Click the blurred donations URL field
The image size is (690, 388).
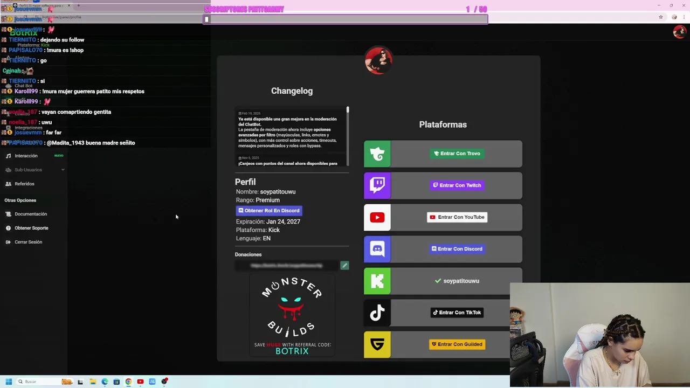[286, 265]
